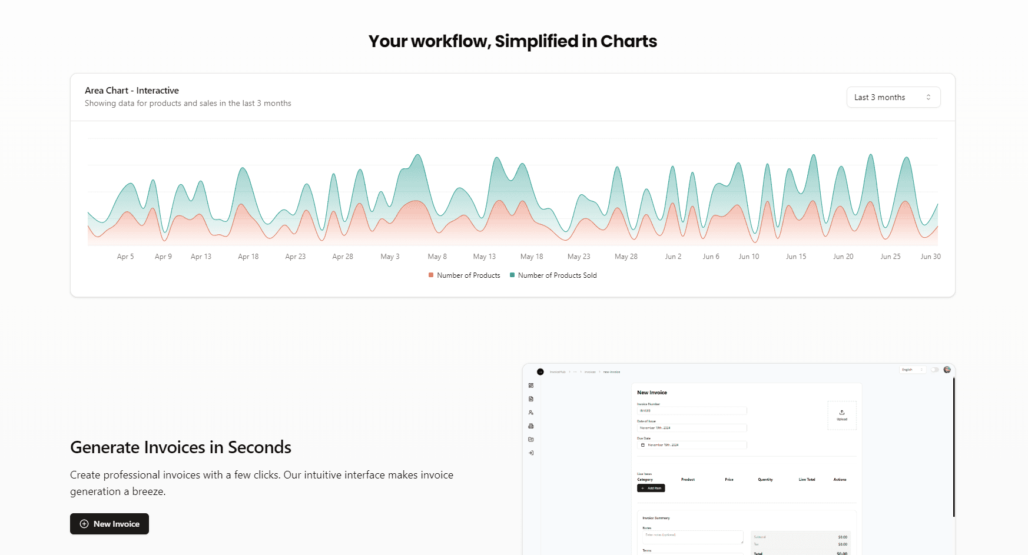The image size is (1028, 555).
Task: Click the Add Item button in preview
Action: tap(651, 488)
